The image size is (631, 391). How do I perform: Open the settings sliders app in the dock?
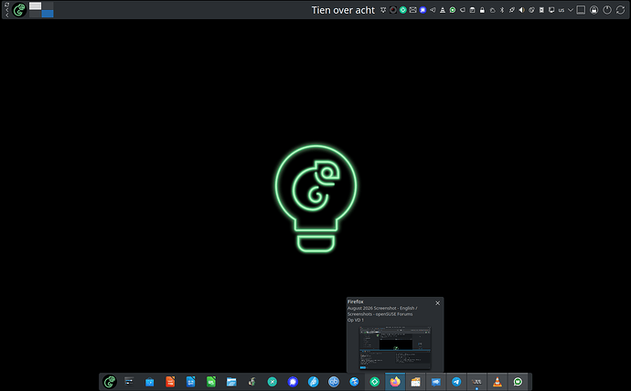129,382
